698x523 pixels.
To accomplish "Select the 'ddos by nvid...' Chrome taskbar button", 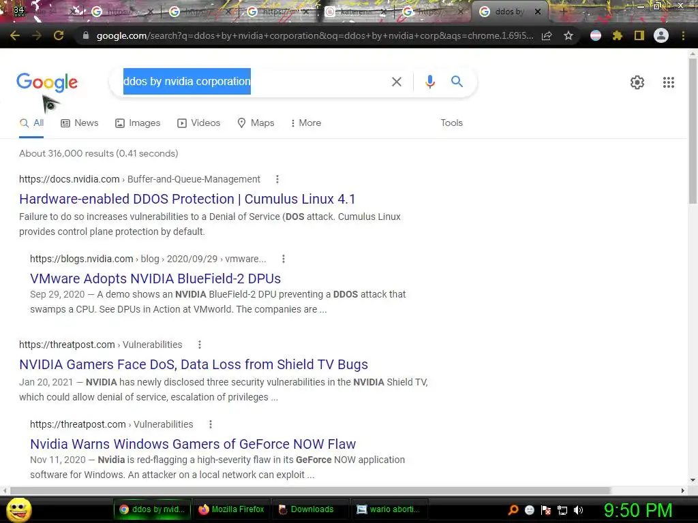I will click(x=153, y=509).
